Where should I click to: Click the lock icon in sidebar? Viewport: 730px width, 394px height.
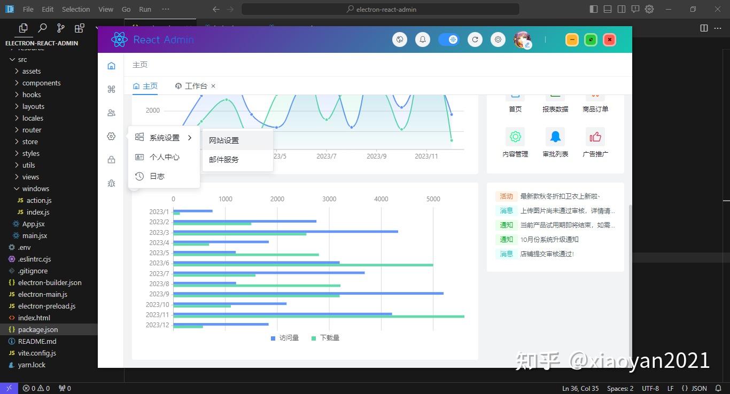tap(111, 159)
